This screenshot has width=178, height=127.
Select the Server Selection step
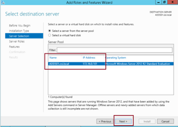[x=19, y=36]
